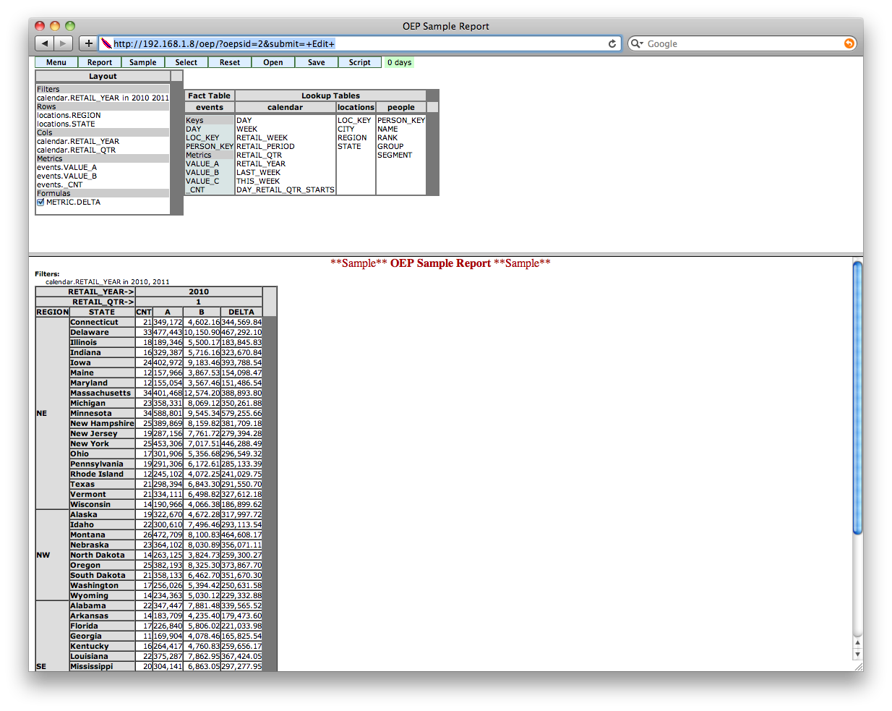Select the Report toolbar item
892x711 pixels.
tap(100, 62)
